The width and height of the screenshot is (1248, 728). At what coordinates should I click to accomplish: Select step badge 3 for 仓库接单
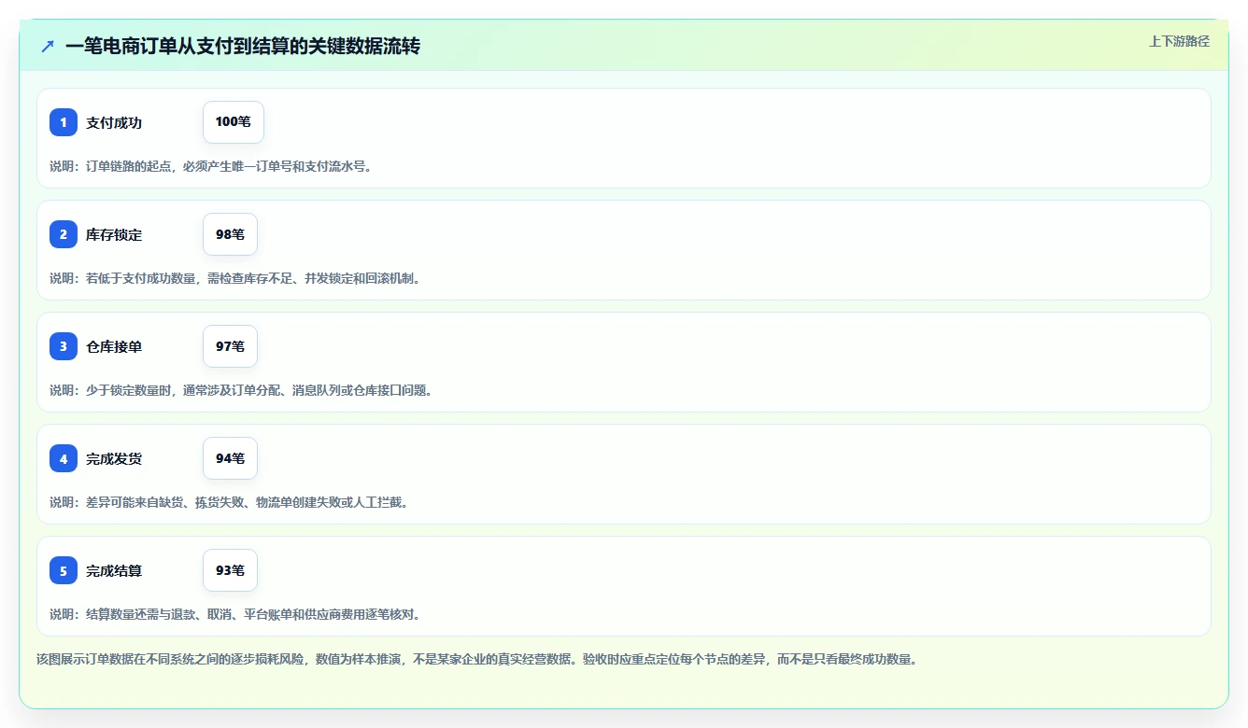point(64,346)
